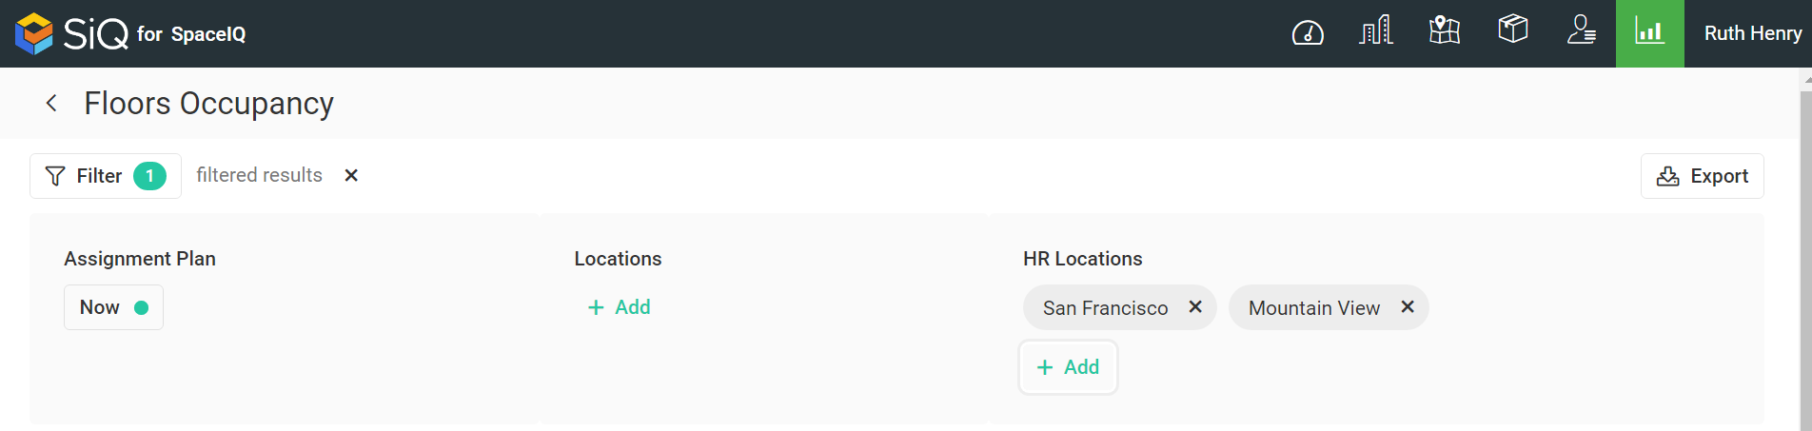Open the Ruth Henry user menu
The image size is (1812, 431).
[1752, 33]
